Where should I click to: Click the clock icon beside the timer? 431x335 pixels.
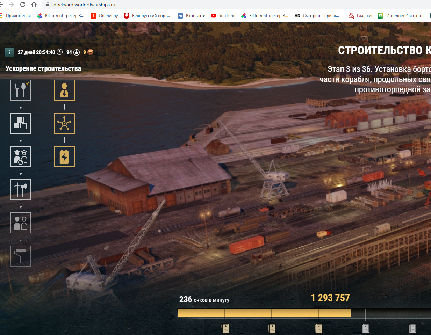(60, 52)
